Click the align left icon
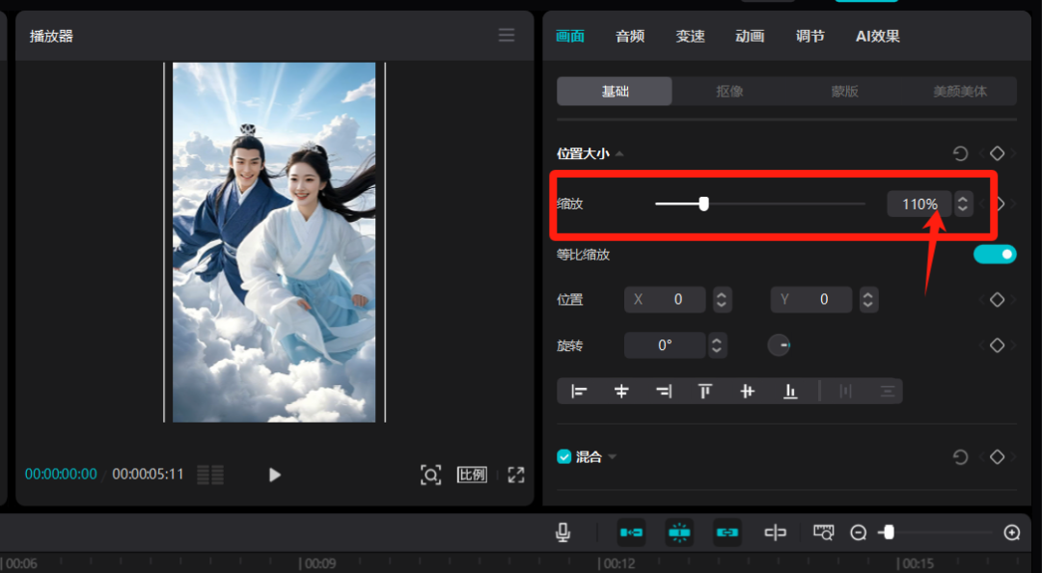The width and height of the screenshot is (1042, 573). point(578,391)
